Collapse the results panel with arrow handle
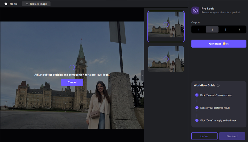 142,75
